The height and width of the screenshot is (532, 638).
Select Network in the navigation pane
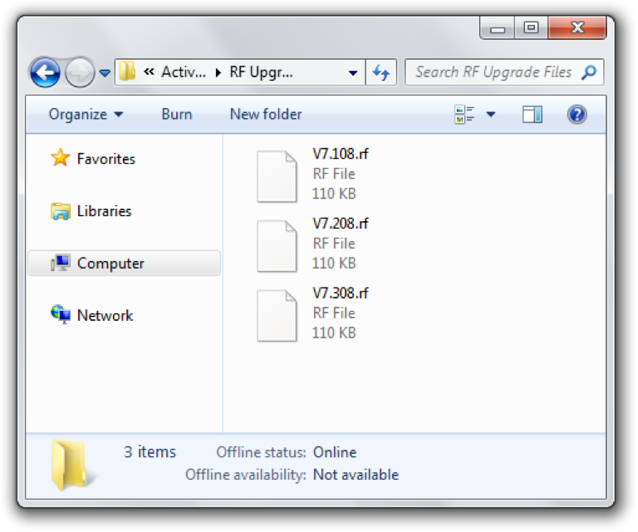(105, 316)
